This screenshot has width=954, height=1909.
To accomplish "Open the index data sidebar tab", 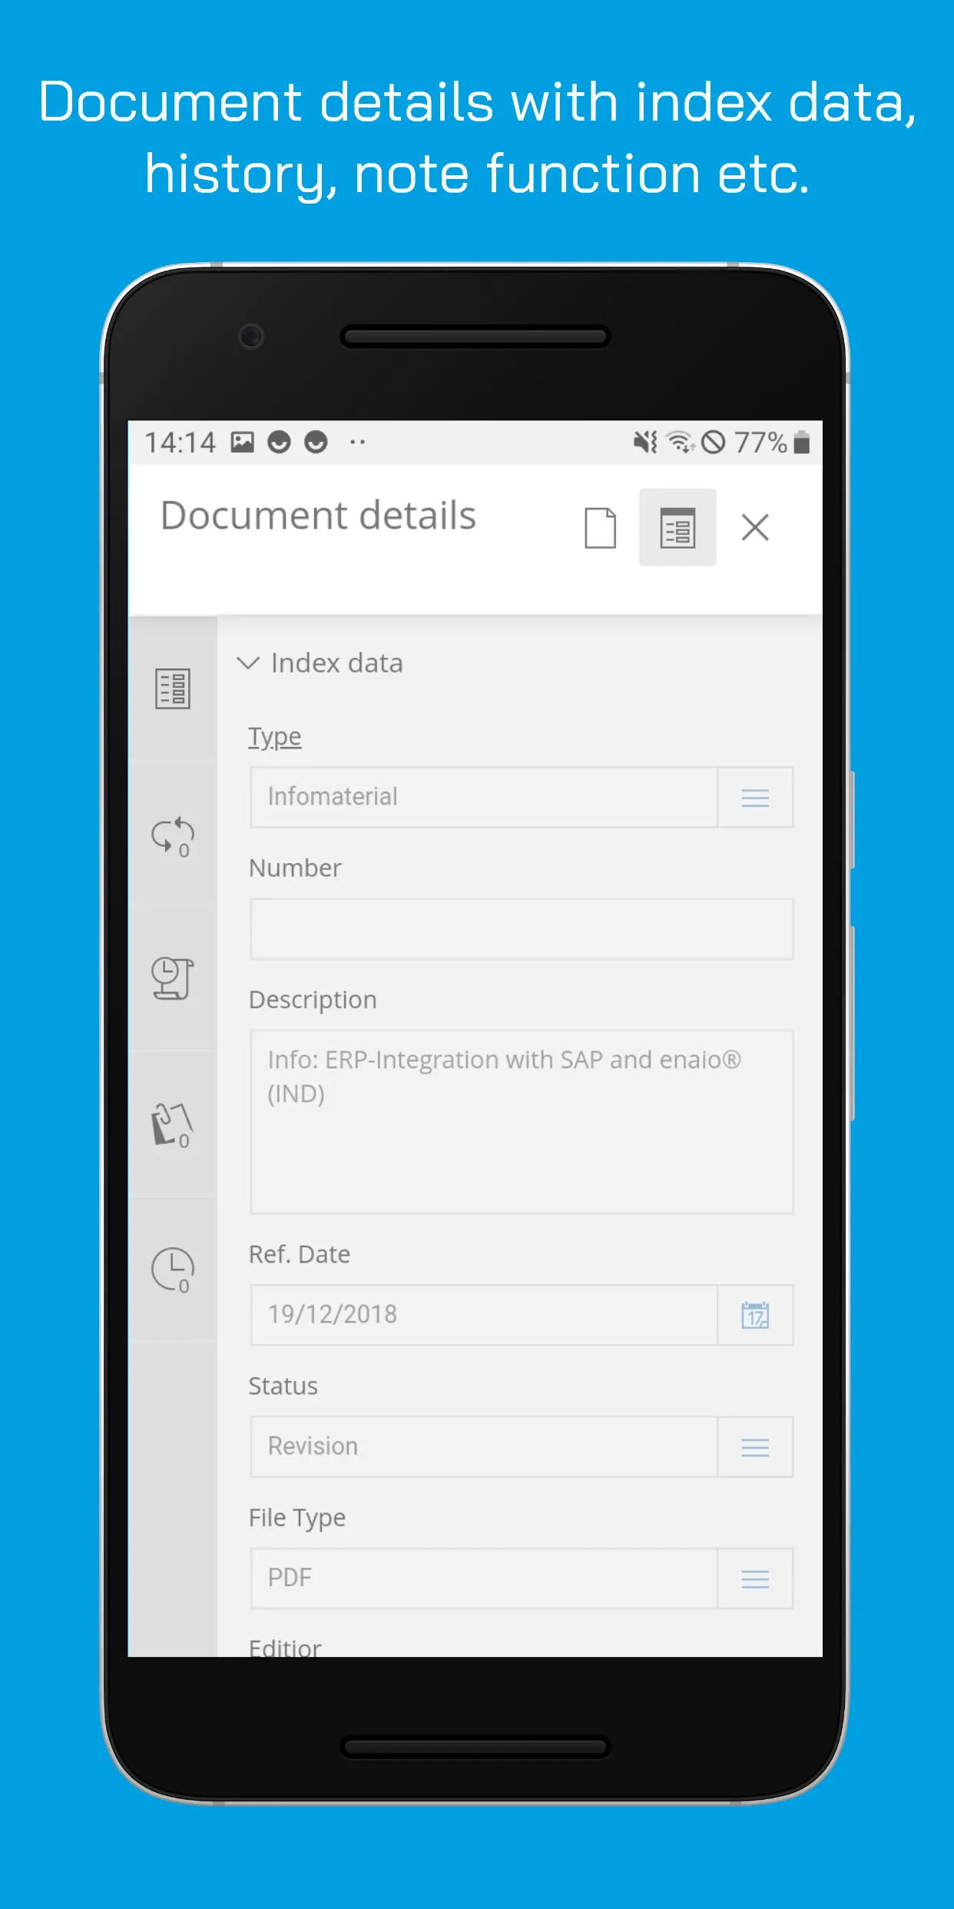I will [x=173, y=689].
